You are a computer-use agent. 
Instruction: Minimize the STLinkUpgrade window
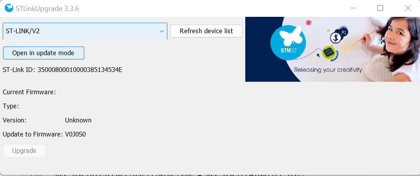[353, 8]
